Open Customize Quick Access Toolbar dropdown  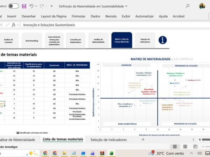pos(51,6)
